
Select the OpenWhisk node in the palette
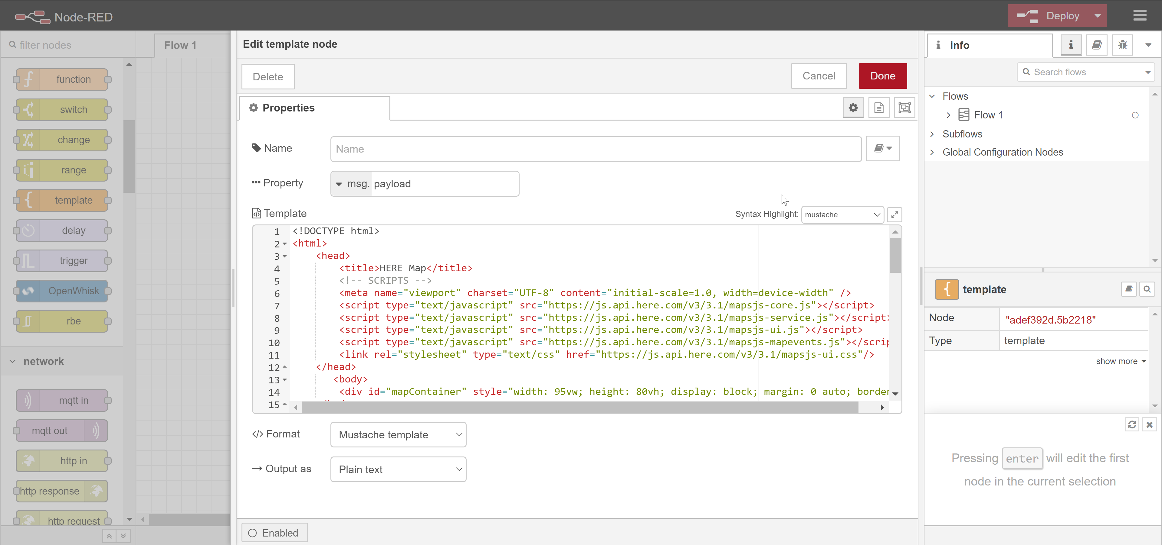click(62, 291)
